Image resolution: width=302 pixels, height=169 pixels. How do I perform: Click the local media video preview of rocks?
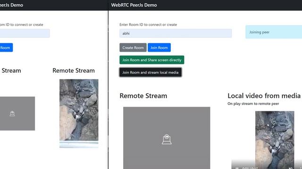click(x=275, y=140)
